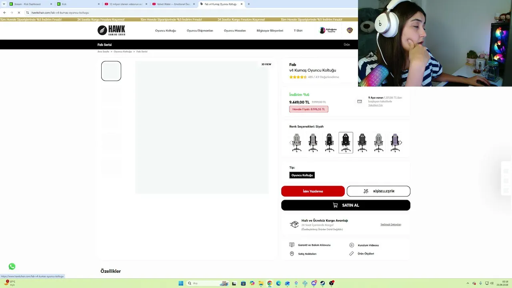
Task: Open the Taksitleri Gör link
Action: pyautogui.click(x=376, y=105)
